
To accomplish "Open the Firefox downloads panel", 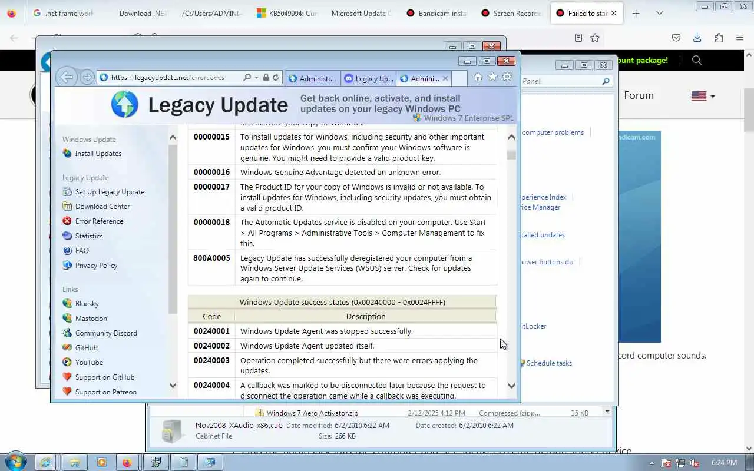I will [697, 38].
